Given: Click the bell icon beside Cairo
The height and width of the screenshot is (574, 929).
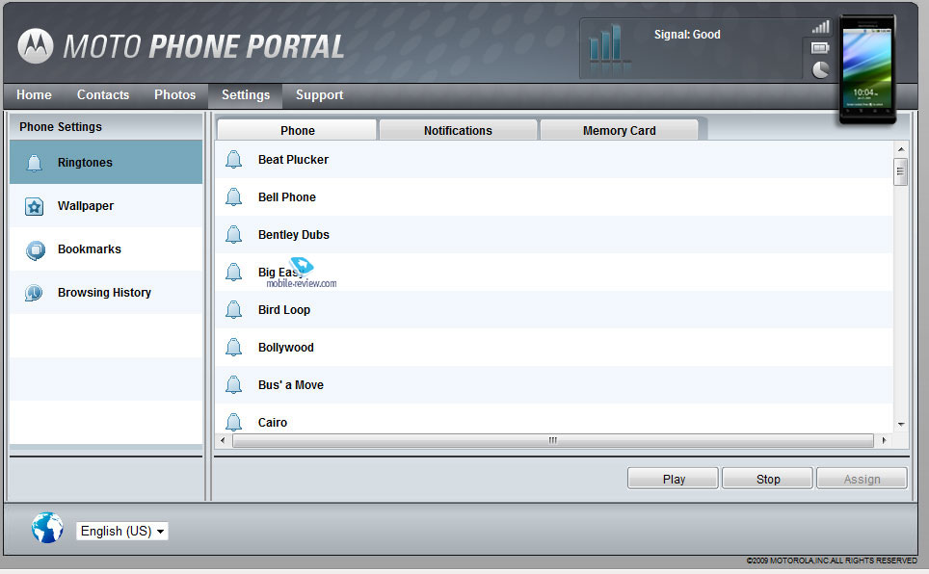Looking at the screenshot, I should 234,422.
